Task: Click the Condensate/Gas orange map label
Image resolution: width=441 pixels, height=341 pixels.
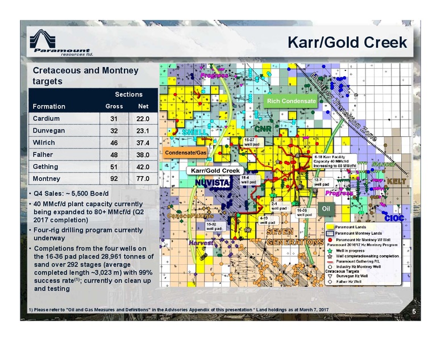Action: point(186,152)
